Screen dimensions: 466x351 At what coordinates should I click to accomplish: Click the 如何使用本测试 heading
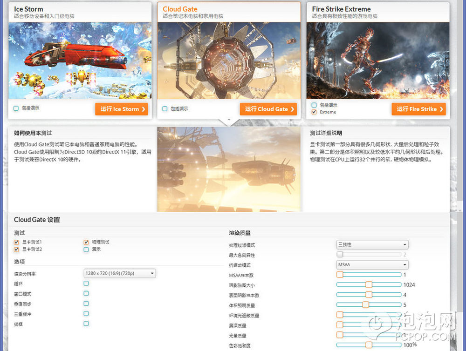[x=33, y=133]
